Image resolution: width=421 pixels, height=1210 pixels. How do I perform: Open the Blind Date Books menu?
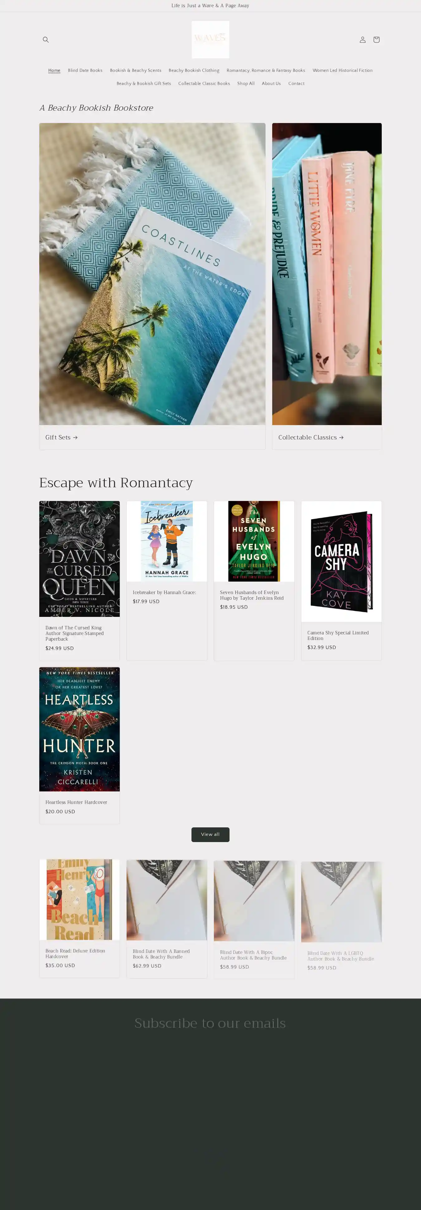click(x=85, y=71)
